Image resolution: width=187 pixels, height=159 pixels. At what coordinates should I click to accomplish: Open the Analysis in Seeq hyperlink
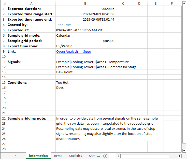(x=74, y=52)
